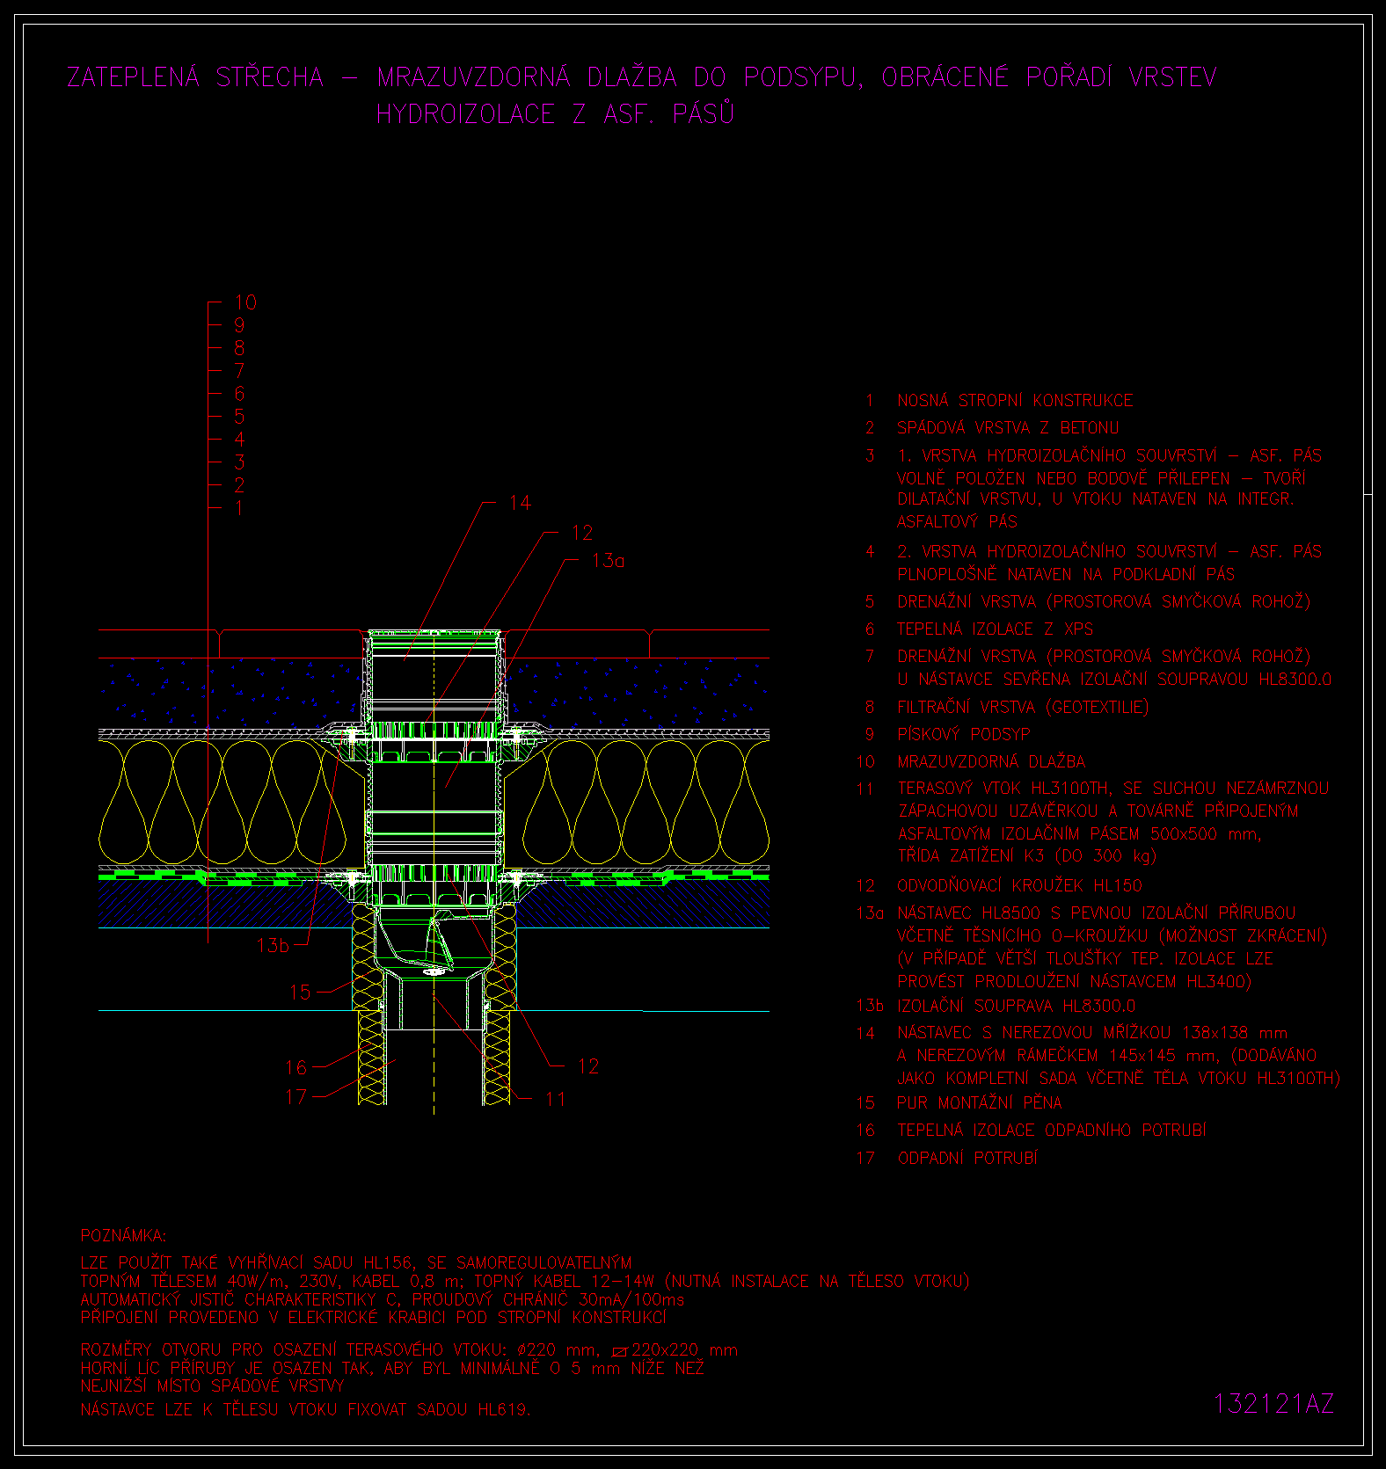The width and height of the screenshot is (1386, 1469).
Task: Select legend line '2. VRSTVA HYDROIZOLAČNÍHO SOUVRSTVÍ – ASF. PÁS'
Action: click(x=1109, y=552)
